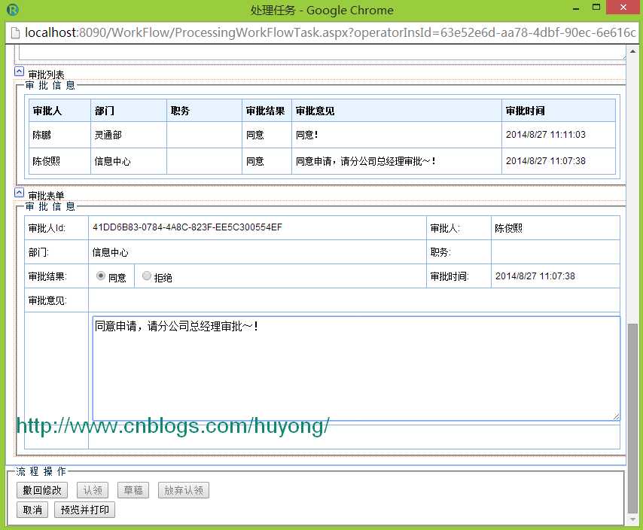Viewport: 643px width, 530px height.
Task: Click the 陈俊熙 value in approval form
Action: click(x=508, y=228)
